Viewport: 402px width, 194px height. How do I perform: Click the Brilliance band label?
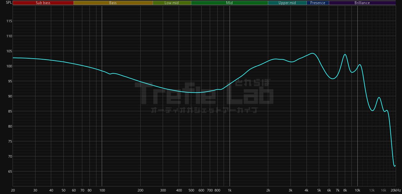pyautogui.click(x=362, y=3)
